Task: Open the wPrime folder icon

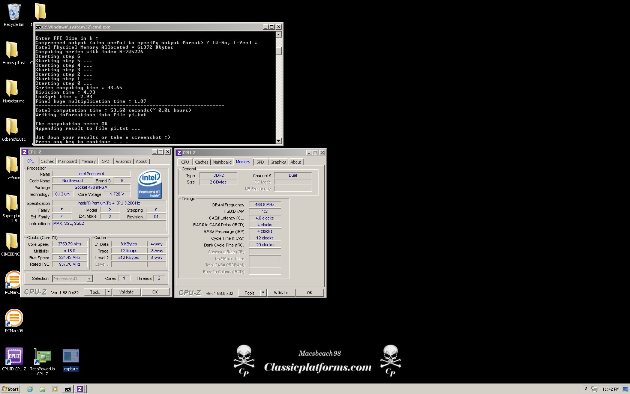Action: coord(12,165)
